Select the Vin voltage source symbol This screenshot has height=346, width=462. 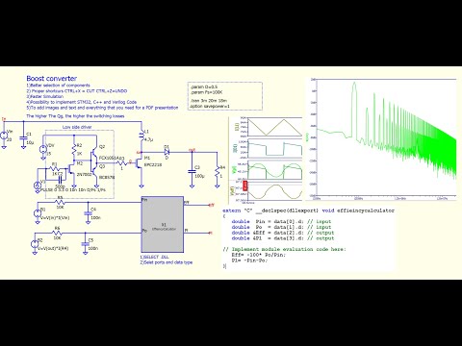tap(4, 135)
